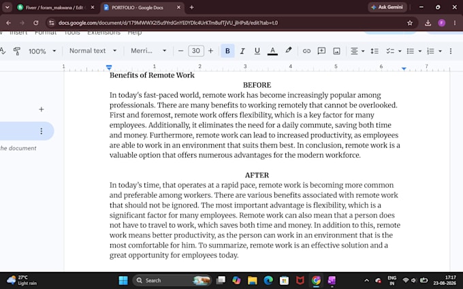Screen dimensions: 463x289
Task: Select the PORTFOLIO - Google Docs tab
Action: point(142,7)
